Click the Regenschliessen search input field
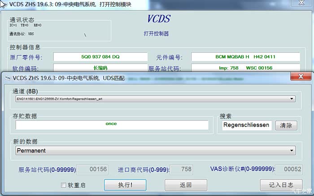The image size is (314, 196). [247, 125]
